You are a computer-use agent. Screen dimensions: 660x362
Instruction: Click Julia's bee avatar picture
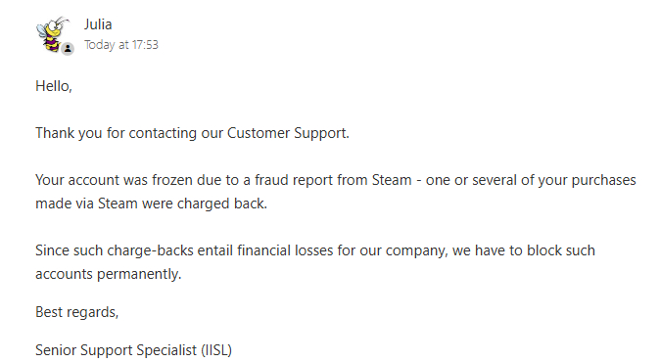[53, 34]
